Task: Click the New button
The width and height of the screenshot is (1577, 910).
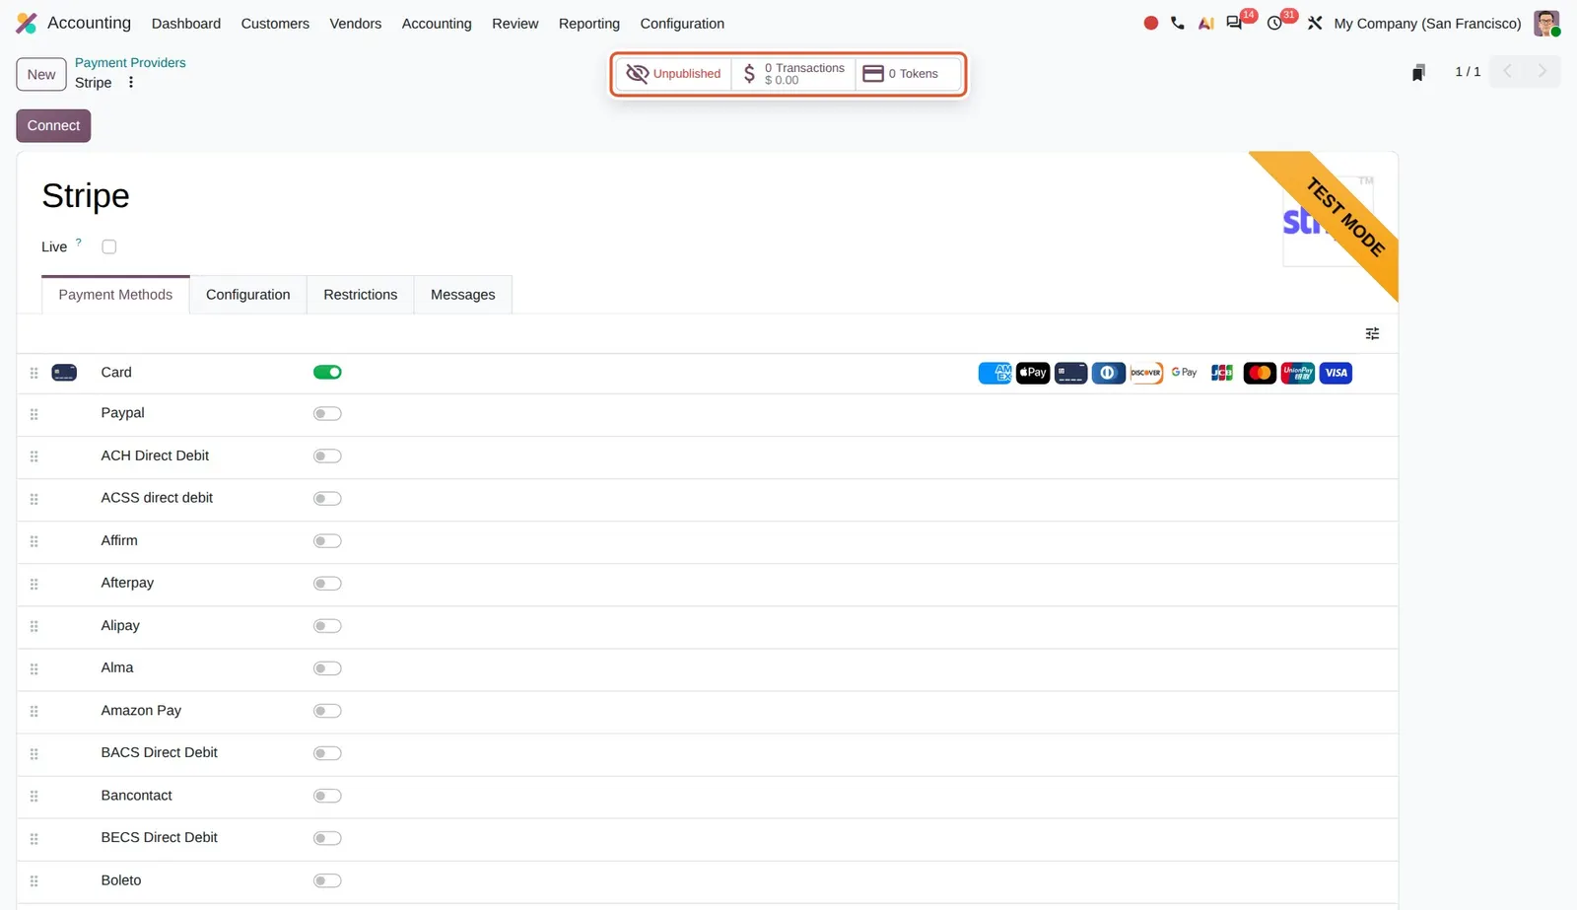Action: pyautogui.click(x=41, y=74)
